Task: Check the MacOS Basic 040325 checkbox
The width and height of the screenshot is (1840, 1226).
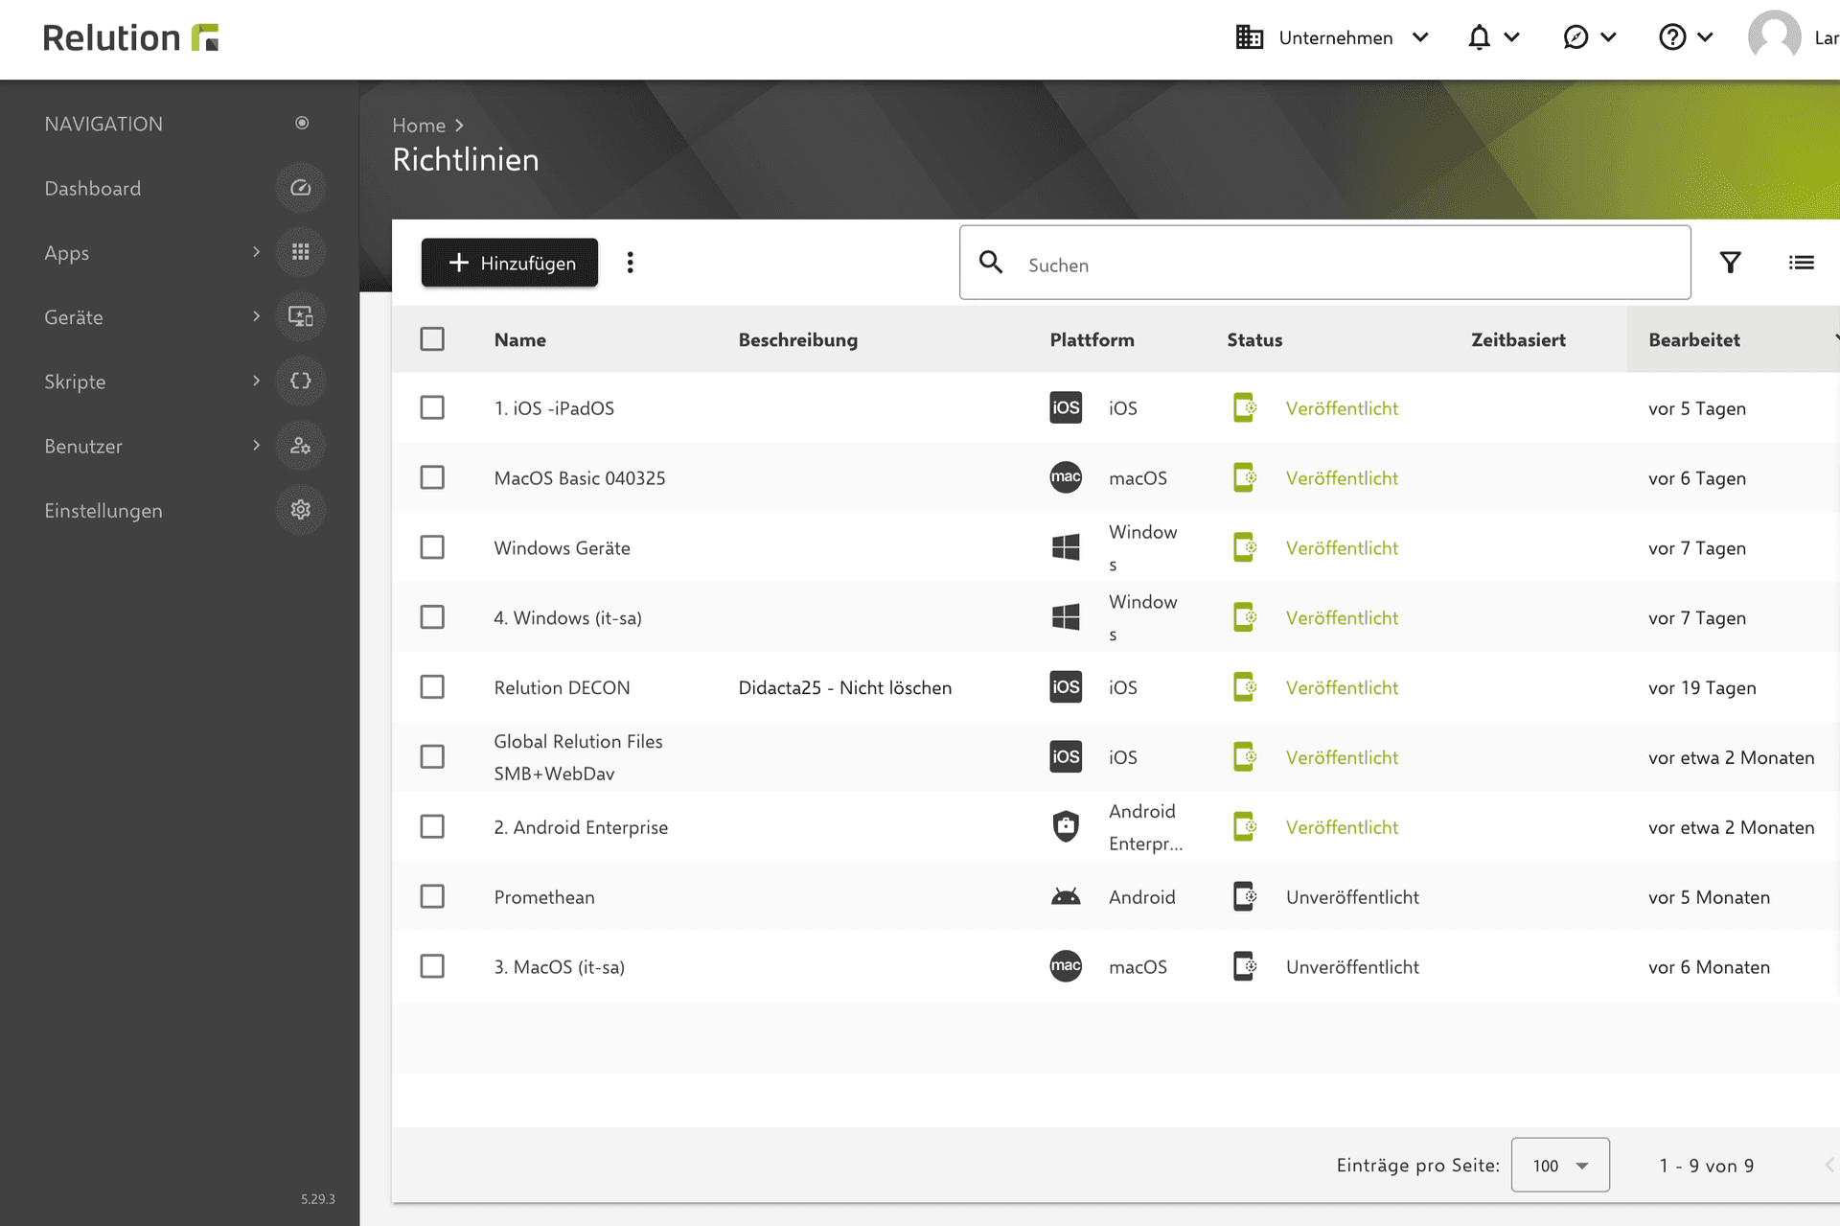Action: [432, 477]
